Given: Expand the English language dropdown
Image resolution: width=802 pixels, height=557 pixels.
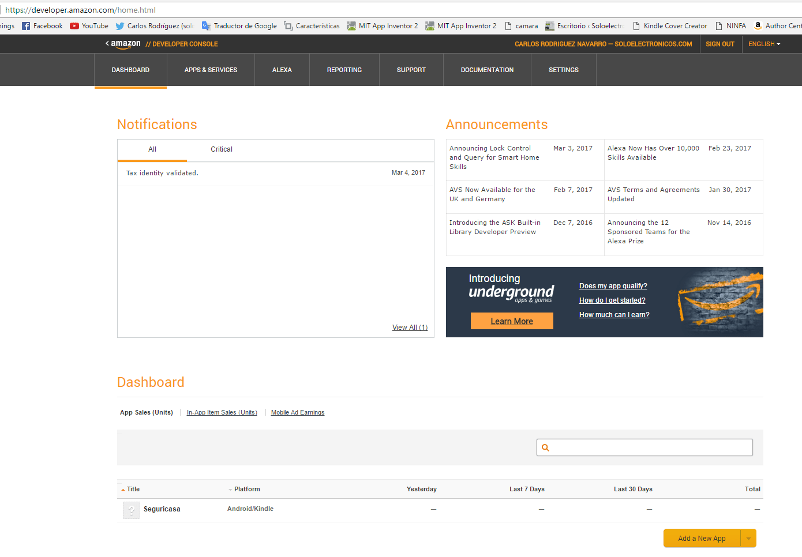Looking at the screenshot, I should [764, 44].
